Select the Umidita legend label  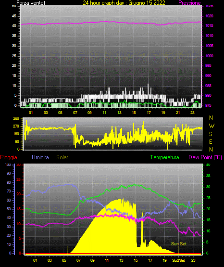(40, 157)
